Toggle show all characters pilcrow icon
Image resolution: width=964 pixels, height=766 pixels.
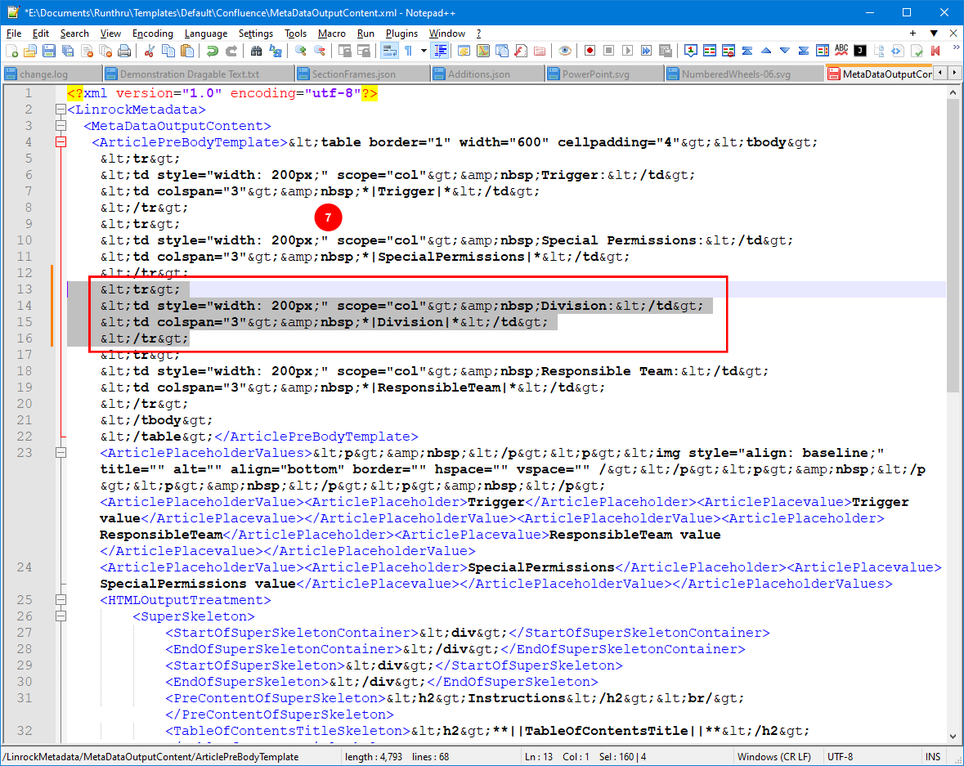click(408, 51)
